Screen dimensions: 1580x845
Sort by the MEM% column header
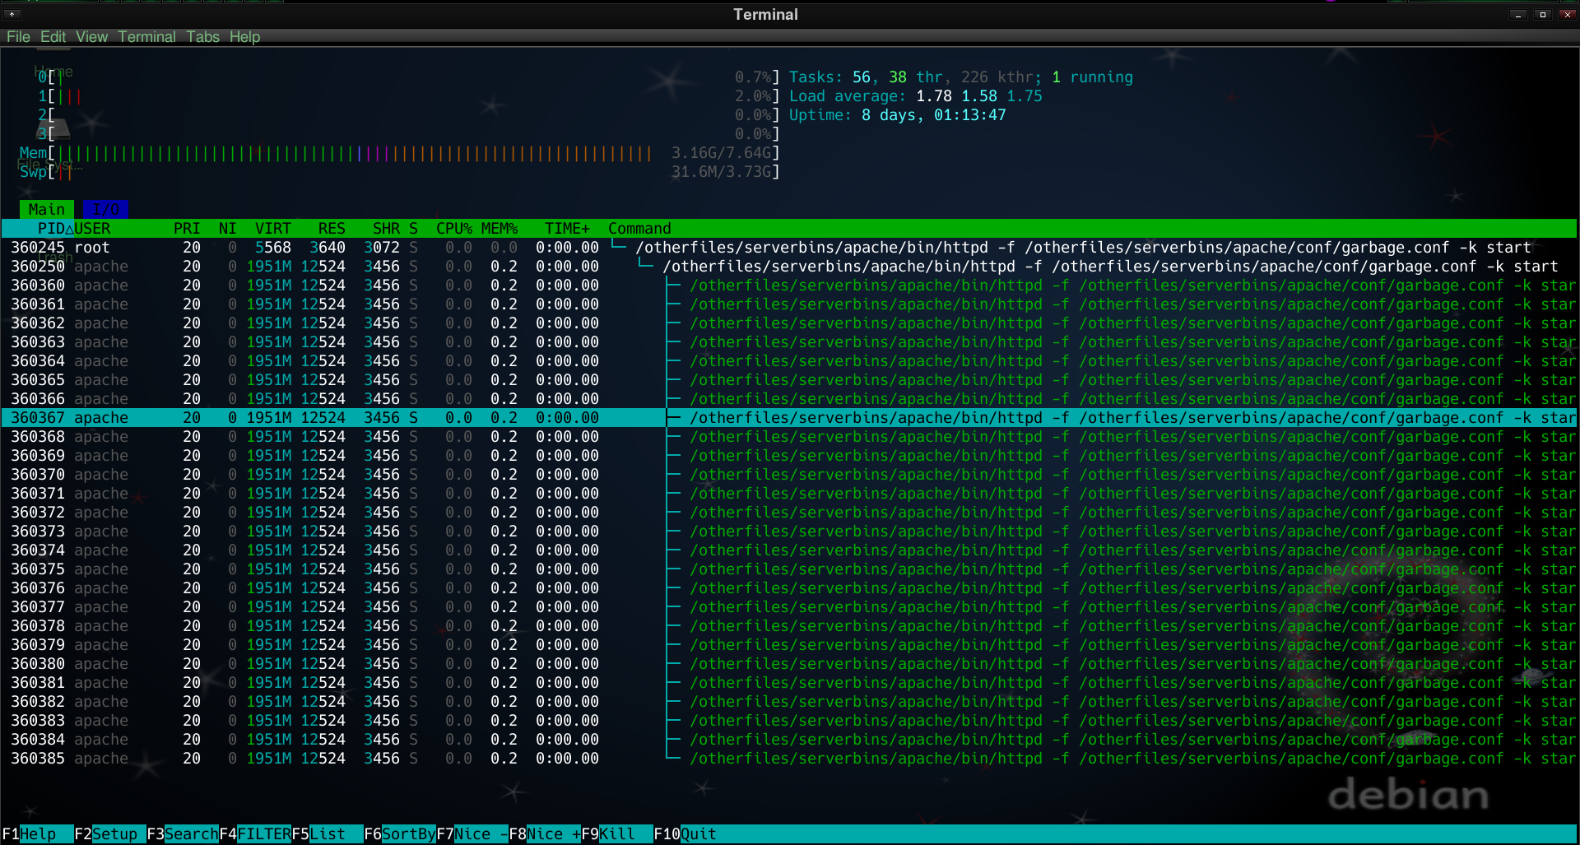pos(499,229)
